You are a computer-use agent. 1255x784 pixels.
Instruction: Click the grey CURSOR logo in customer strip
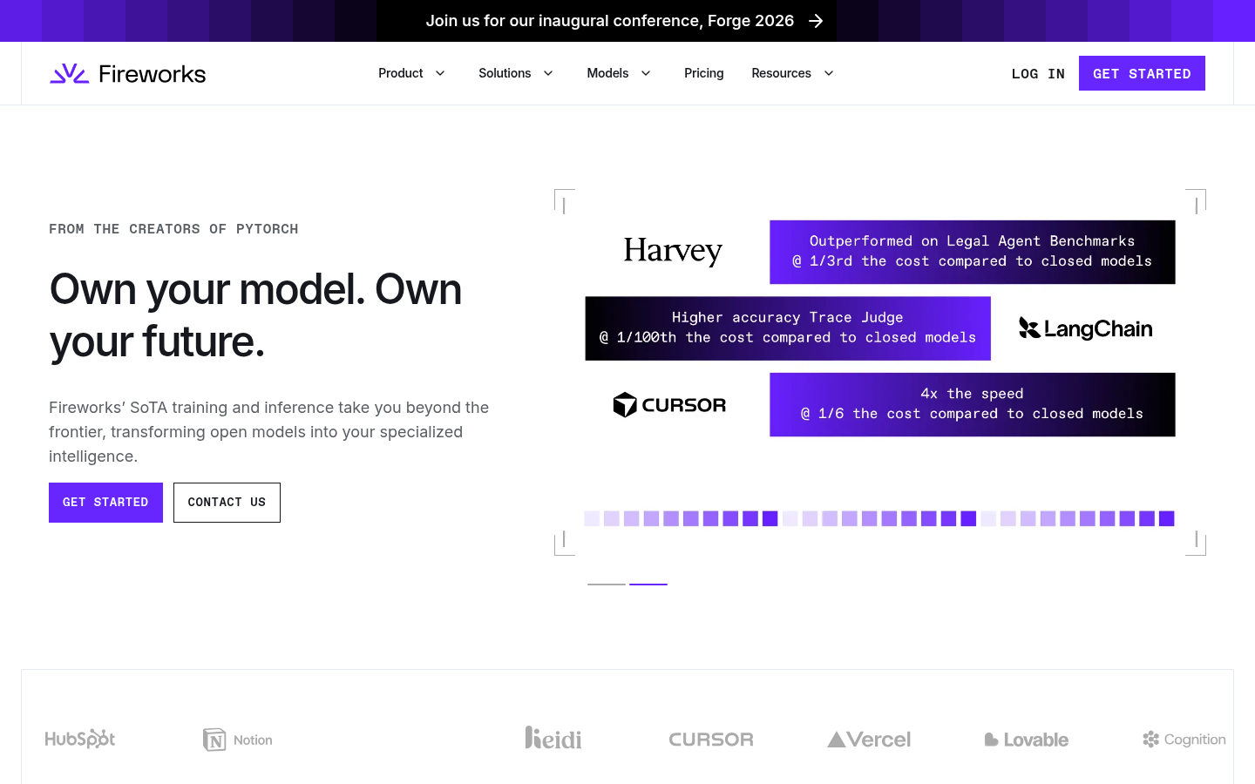click(x=711, y=740)
